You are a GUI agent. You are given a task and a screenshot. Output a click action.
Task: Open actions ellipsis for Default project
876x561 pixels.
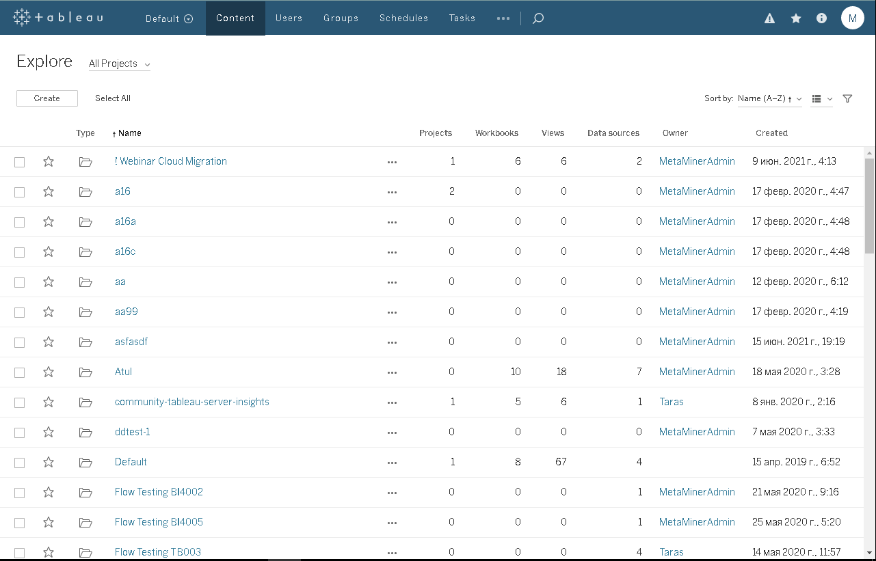[x=392, y=462]
